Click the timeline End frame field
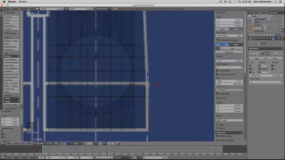285x160 pixels. coord(71,157)
